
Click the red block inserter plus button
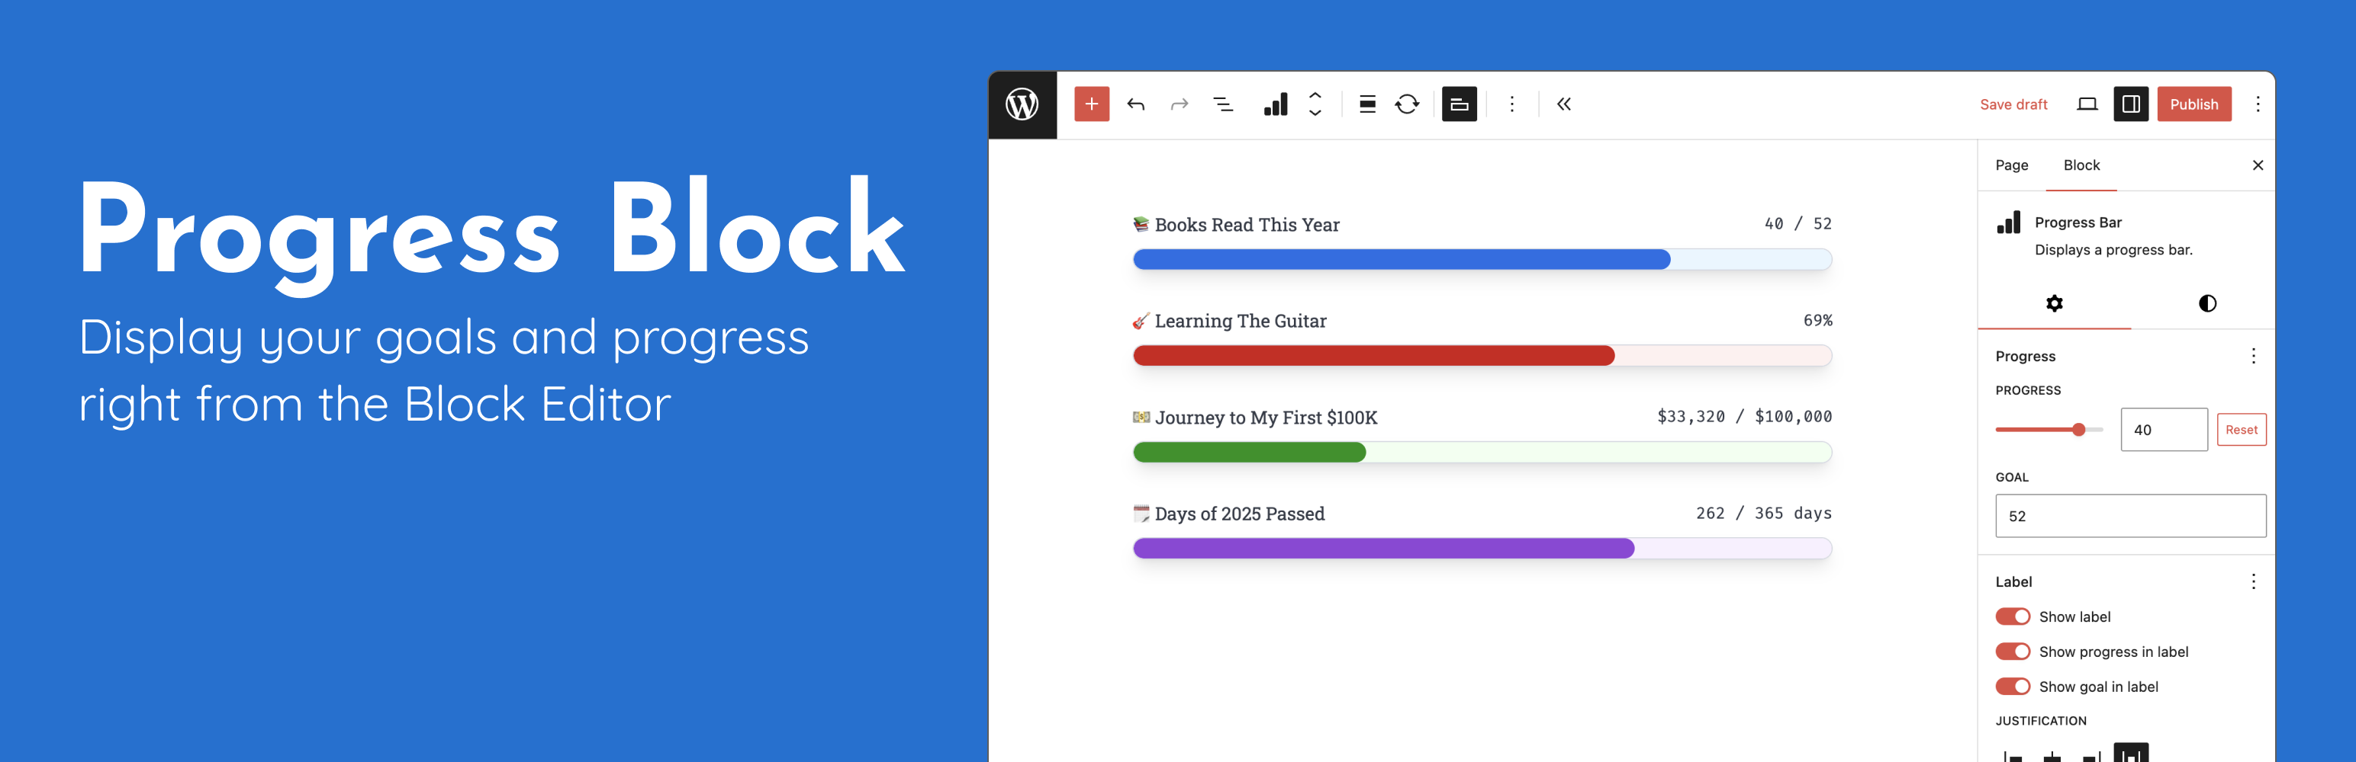click(1091, 104)
